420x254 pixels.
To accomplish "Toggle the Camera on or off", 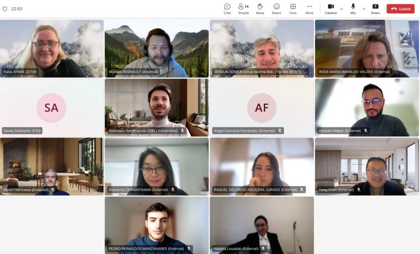I will [x=331, y=8].
